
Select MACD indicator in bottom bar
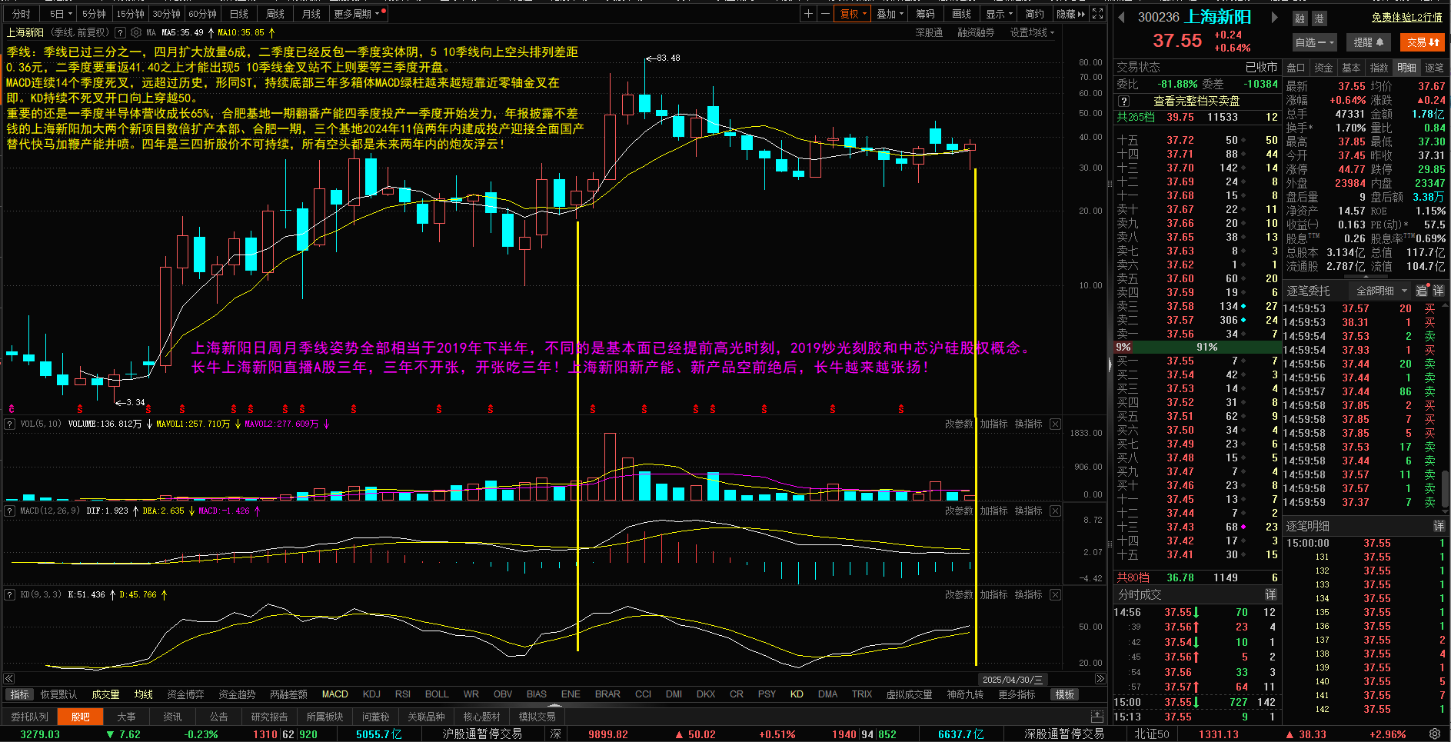coord(334,695)
